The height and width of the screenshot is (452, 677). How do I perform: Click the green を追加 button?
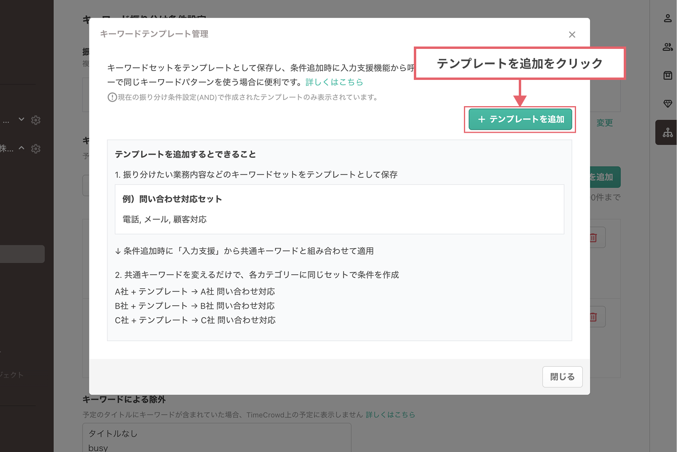[603, 177]
